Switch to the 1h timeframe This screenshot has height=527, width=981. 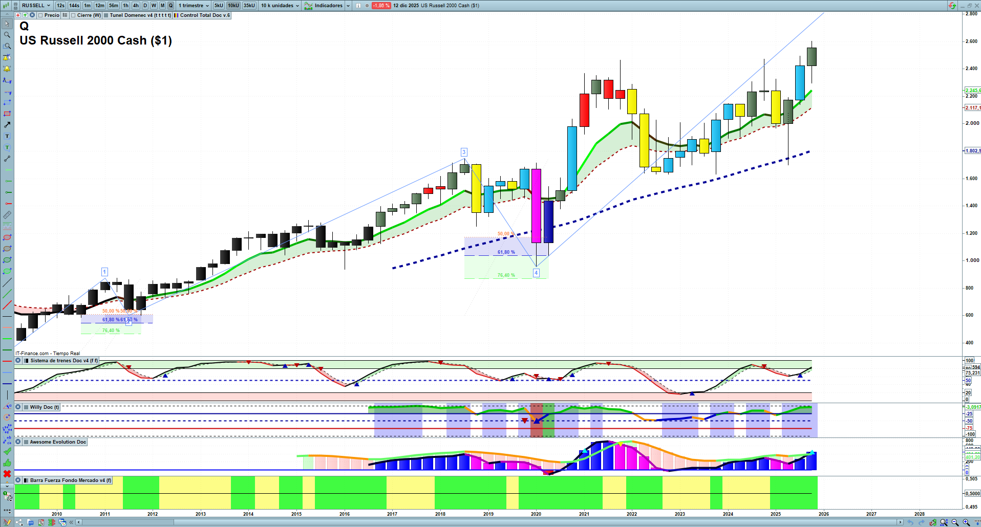[x=125, y=6]
